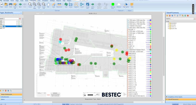The height and width of the screenshot is (105, 196).
Task: Select the A200 page
Action: (x=3, y=28)
